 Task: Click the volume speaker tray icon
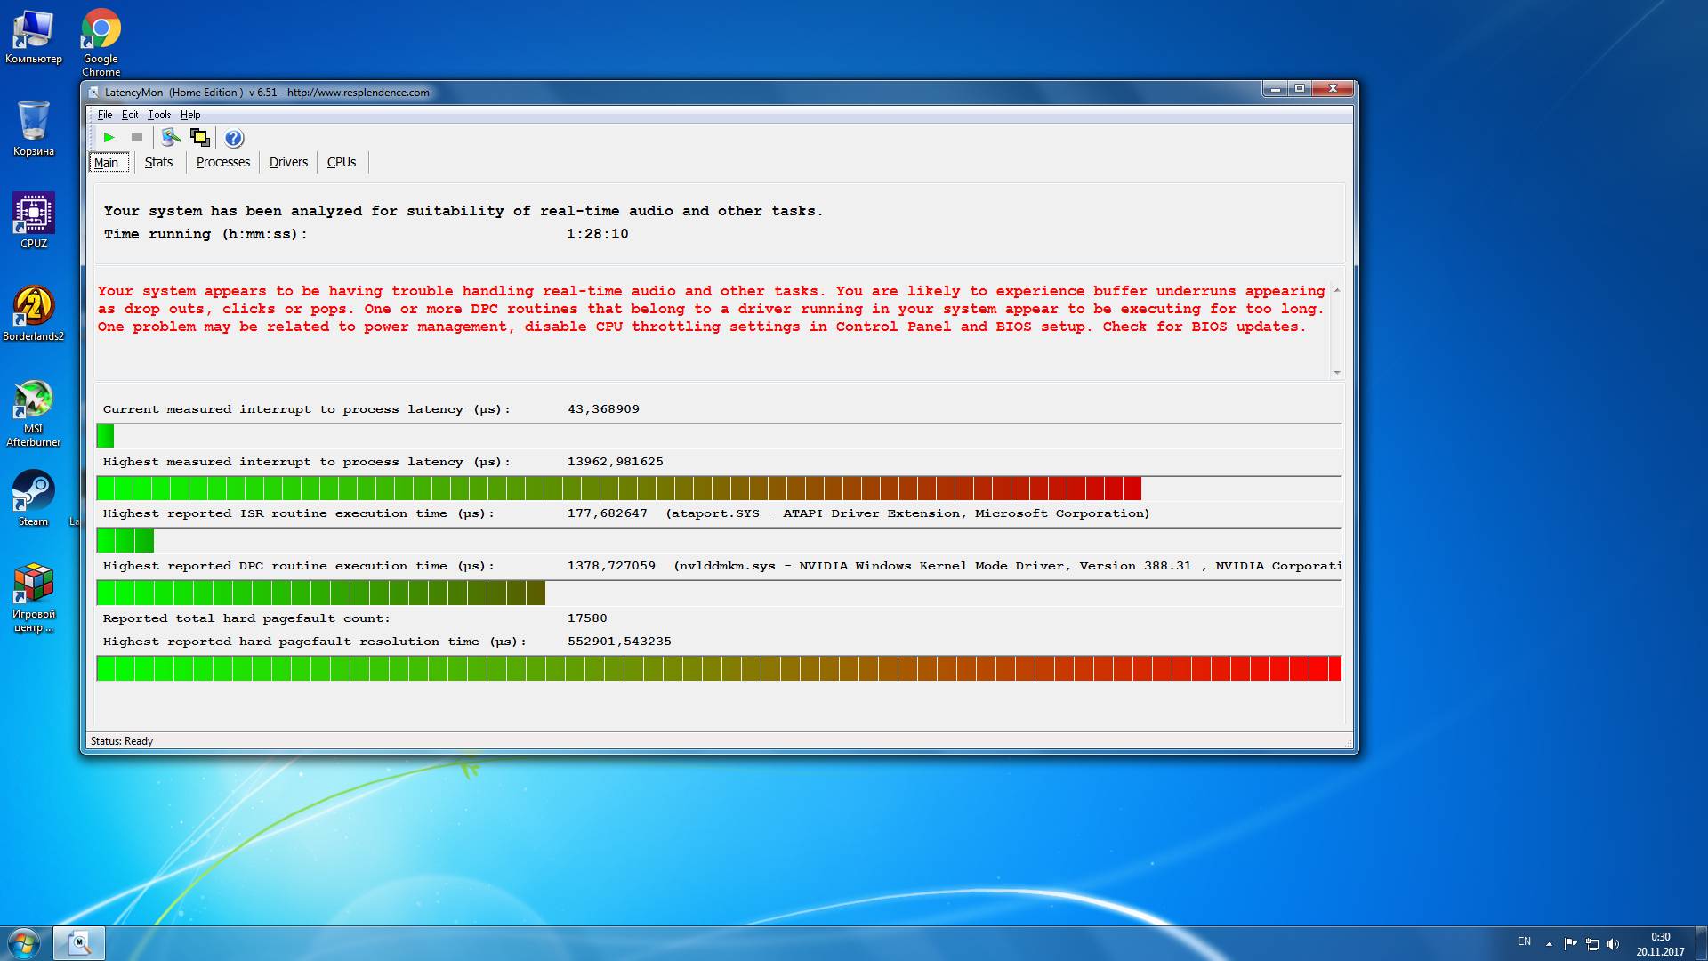point(1614,944)
